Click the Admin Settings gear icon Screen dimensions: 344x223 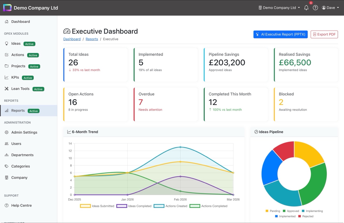[6, 132]
